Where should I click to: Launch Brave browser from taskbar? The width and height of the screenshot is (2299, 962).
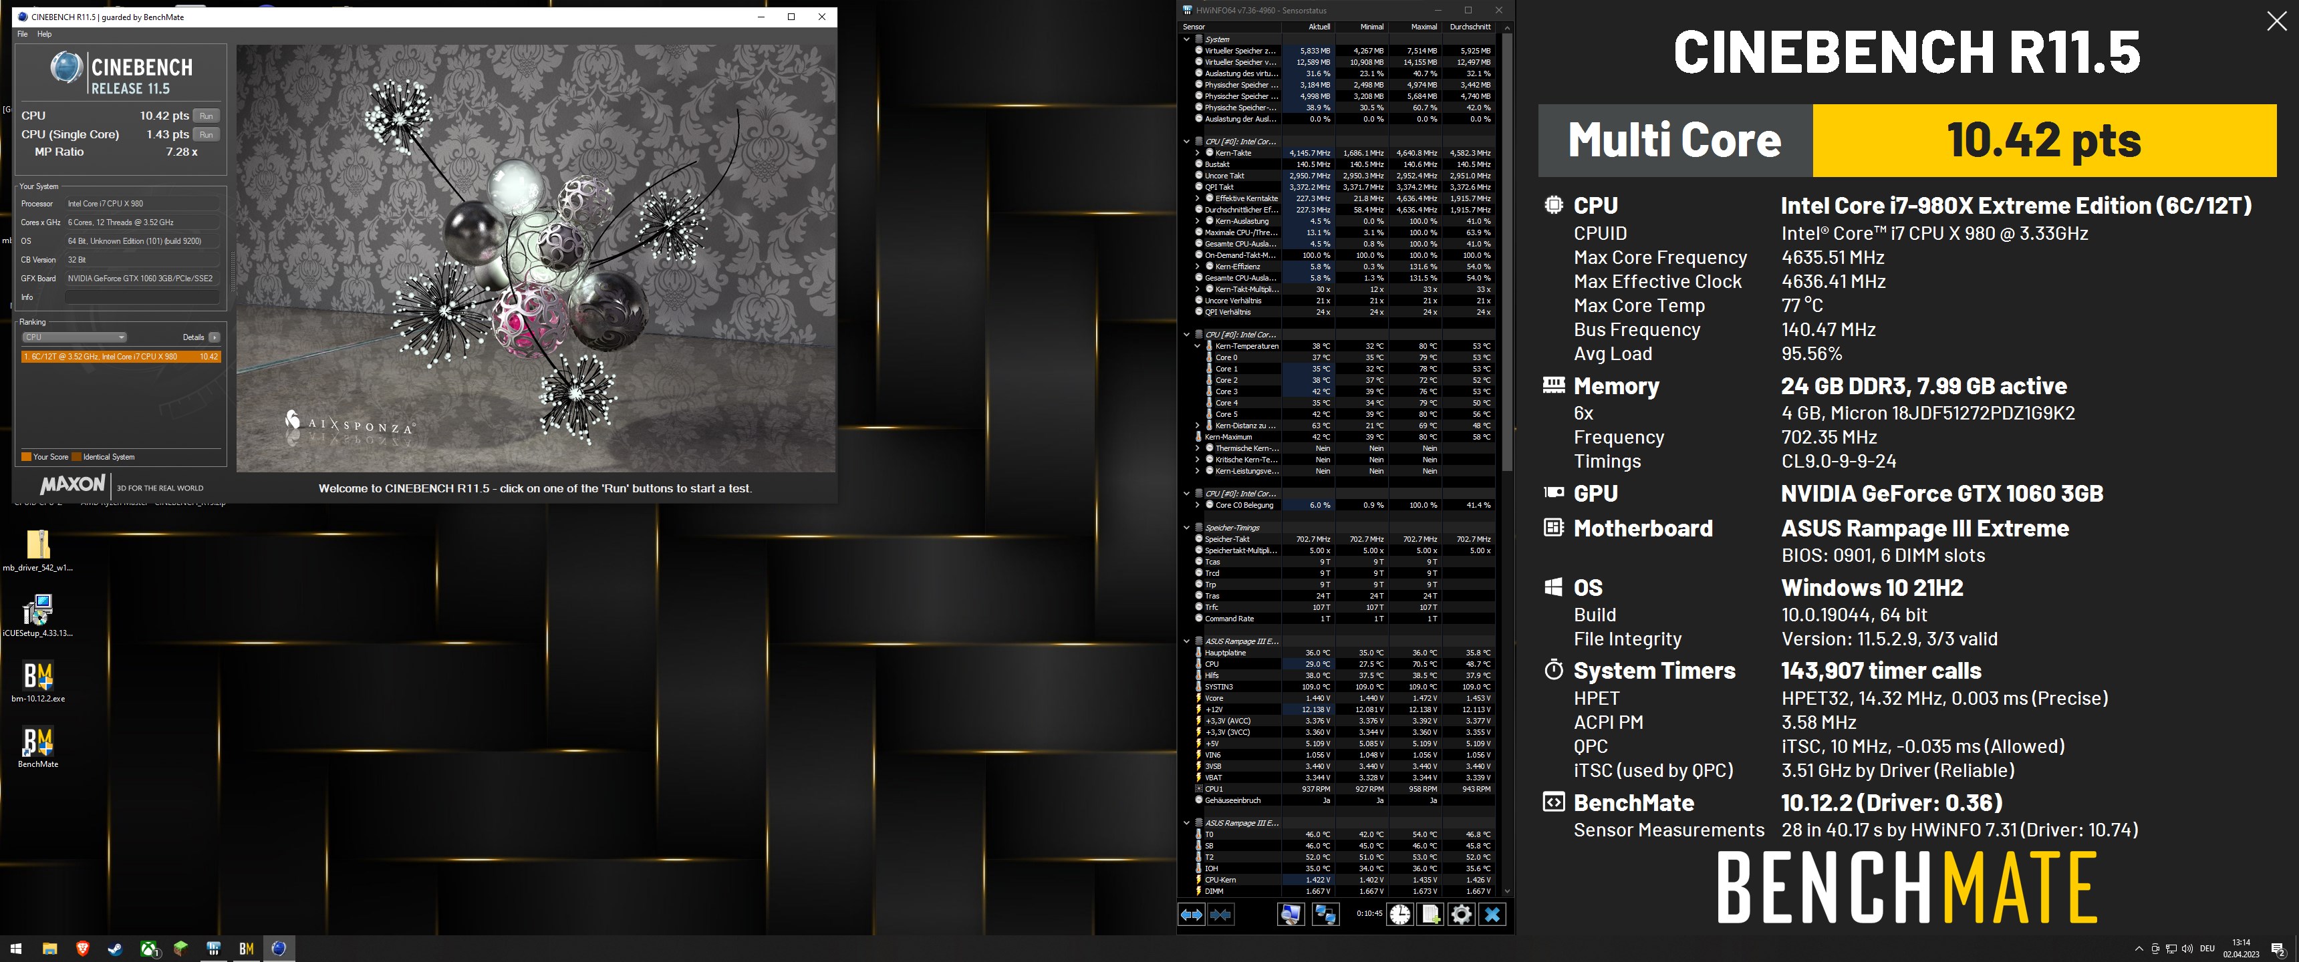82,949
